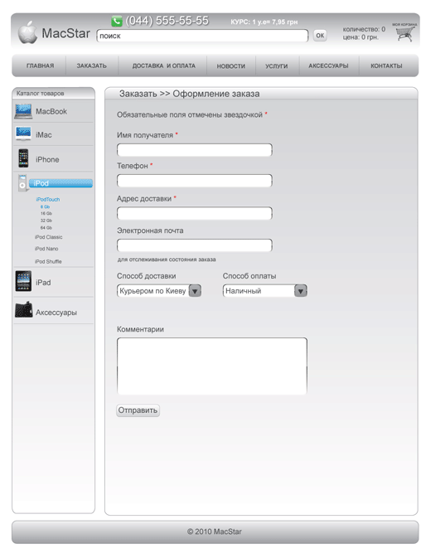426x558 pixels.
Task: Open the АКСЕССУАРЫ menu item
Action: point(328,66)
